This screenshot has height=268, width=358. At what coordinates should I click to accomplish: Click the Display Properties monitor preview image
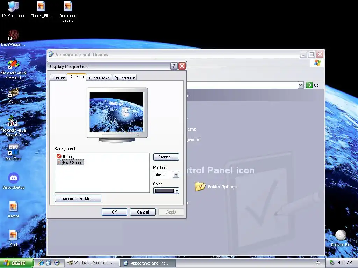[x=117, y=112]
